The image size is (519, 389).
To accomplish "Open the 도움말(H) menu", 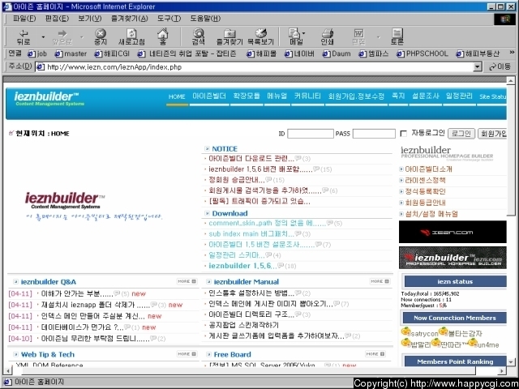I will click(205, 19).
